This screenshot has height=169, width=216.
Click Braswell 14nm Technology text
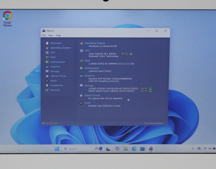[103, 56]
